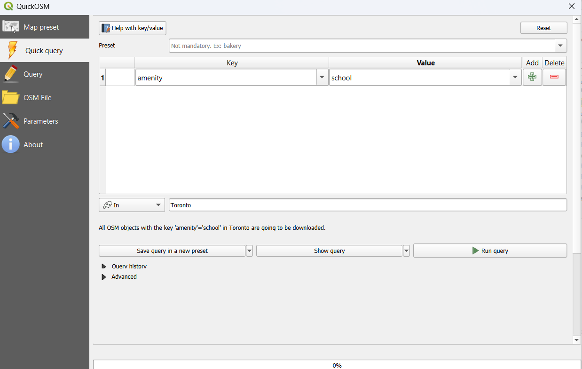Select the Quick query lightning icon
The height and width of the screenshot is (369, 582).
[x=12, y=50]
